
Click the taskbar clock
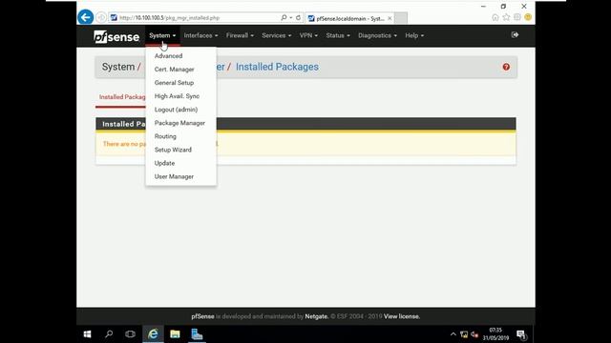[x=495, y=334]
